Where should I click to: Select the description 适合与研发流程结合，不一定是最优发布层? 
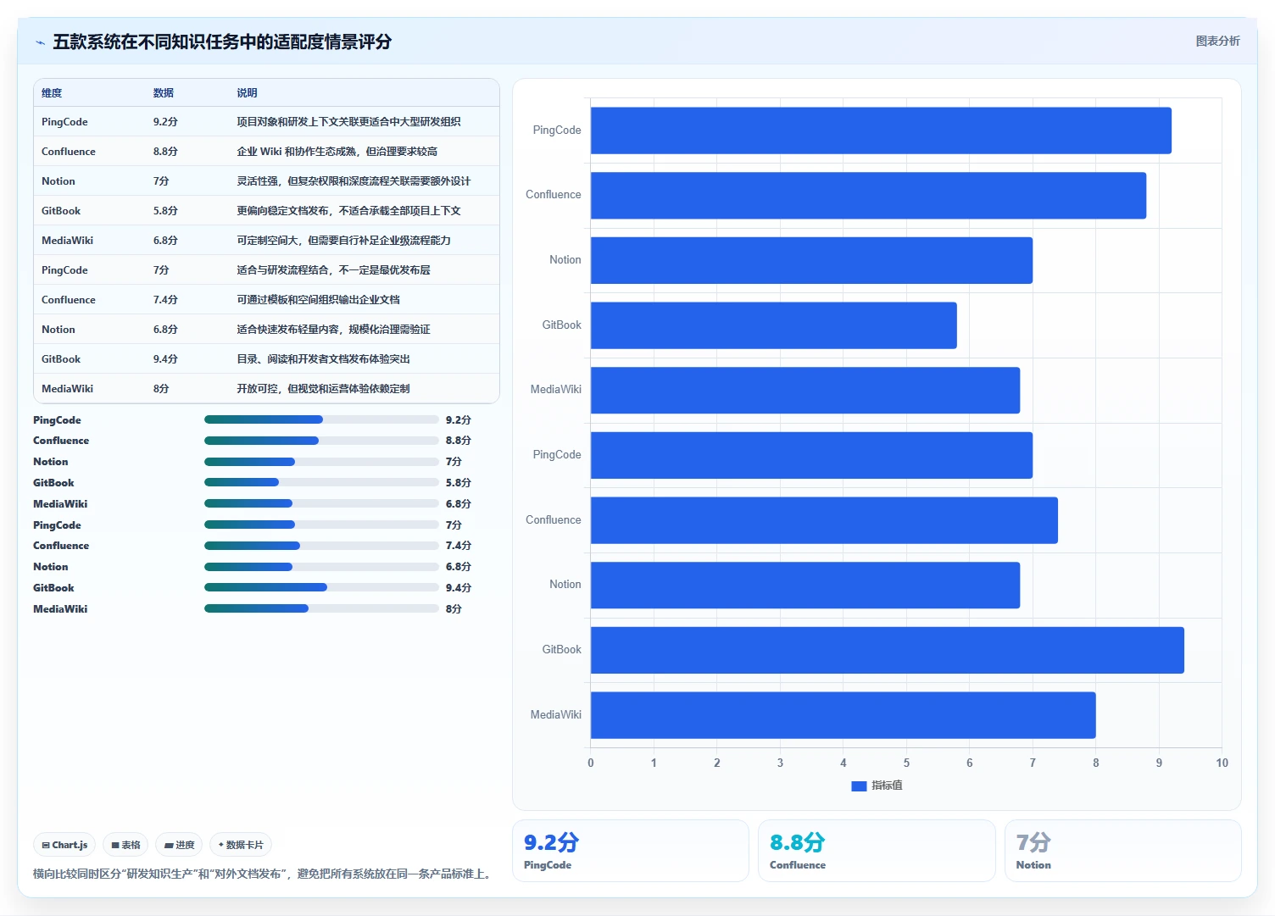click(x=333, y=270)
